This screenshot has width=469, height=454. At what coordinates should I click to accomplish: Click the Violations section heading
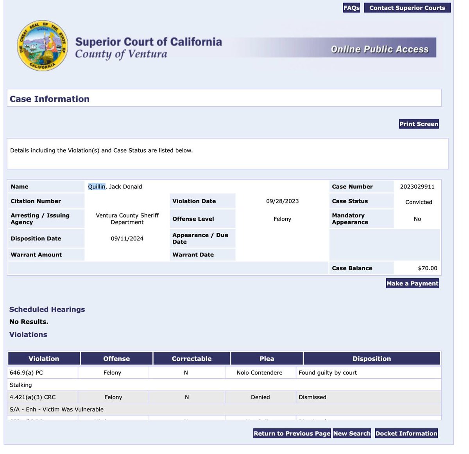click(x=28, y=335)
